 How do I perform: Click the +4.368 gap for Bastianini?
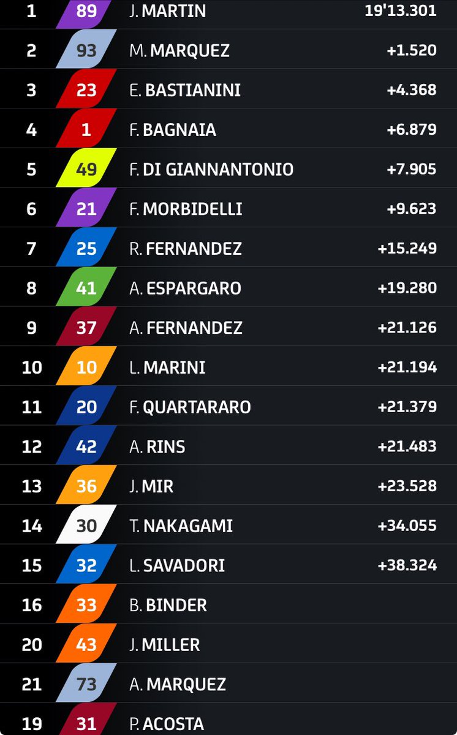(x=412, y=90)
